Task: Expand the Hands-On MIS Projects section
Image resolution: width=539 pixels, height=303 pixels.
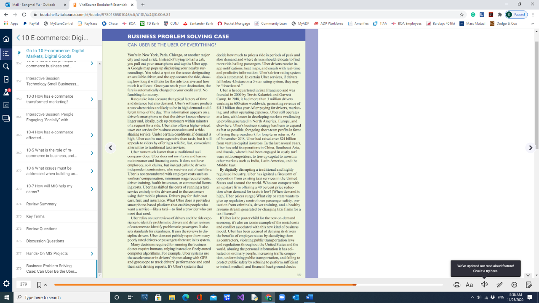Action: pos(92,254)
